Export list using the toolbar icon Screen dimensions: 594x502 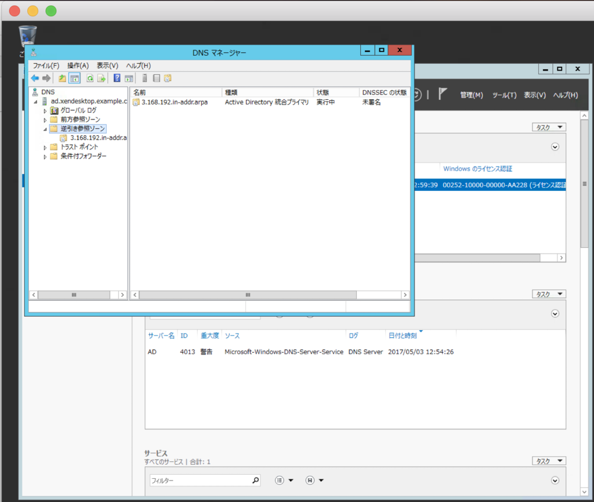click(102, 78)
